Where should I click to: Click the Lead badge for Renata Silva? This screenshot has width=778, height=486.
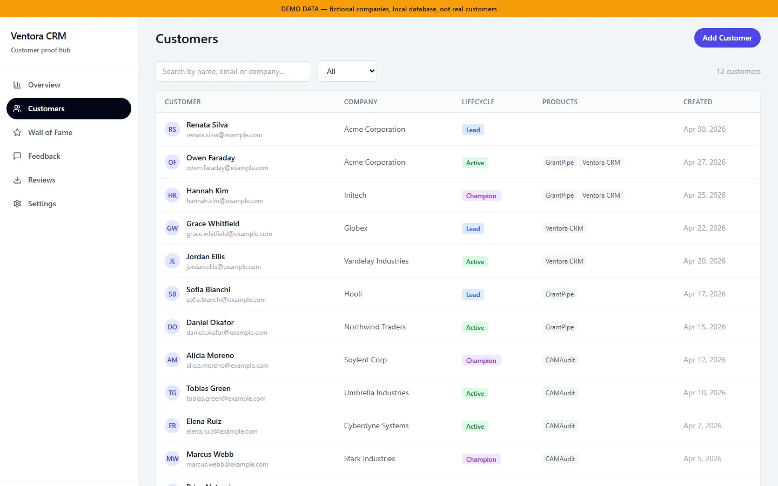[473, 130]
